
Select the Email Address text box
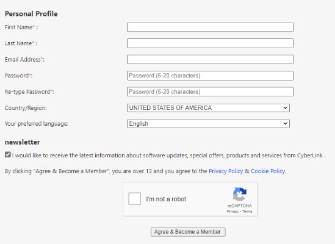tap(210, 59)
